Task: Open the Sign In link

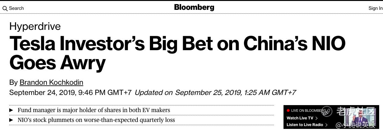Action: 375,8
